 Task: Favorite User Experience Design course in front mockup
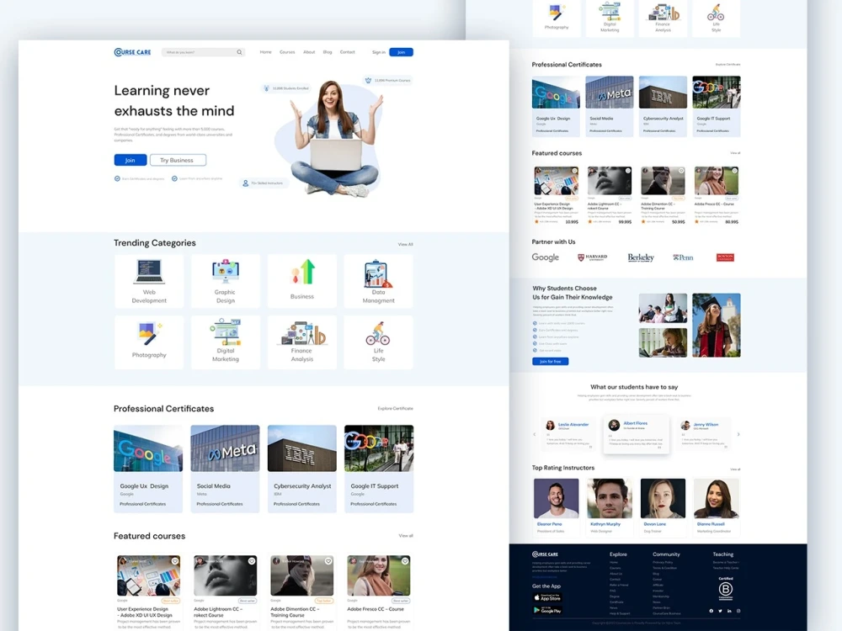point(175,561)
